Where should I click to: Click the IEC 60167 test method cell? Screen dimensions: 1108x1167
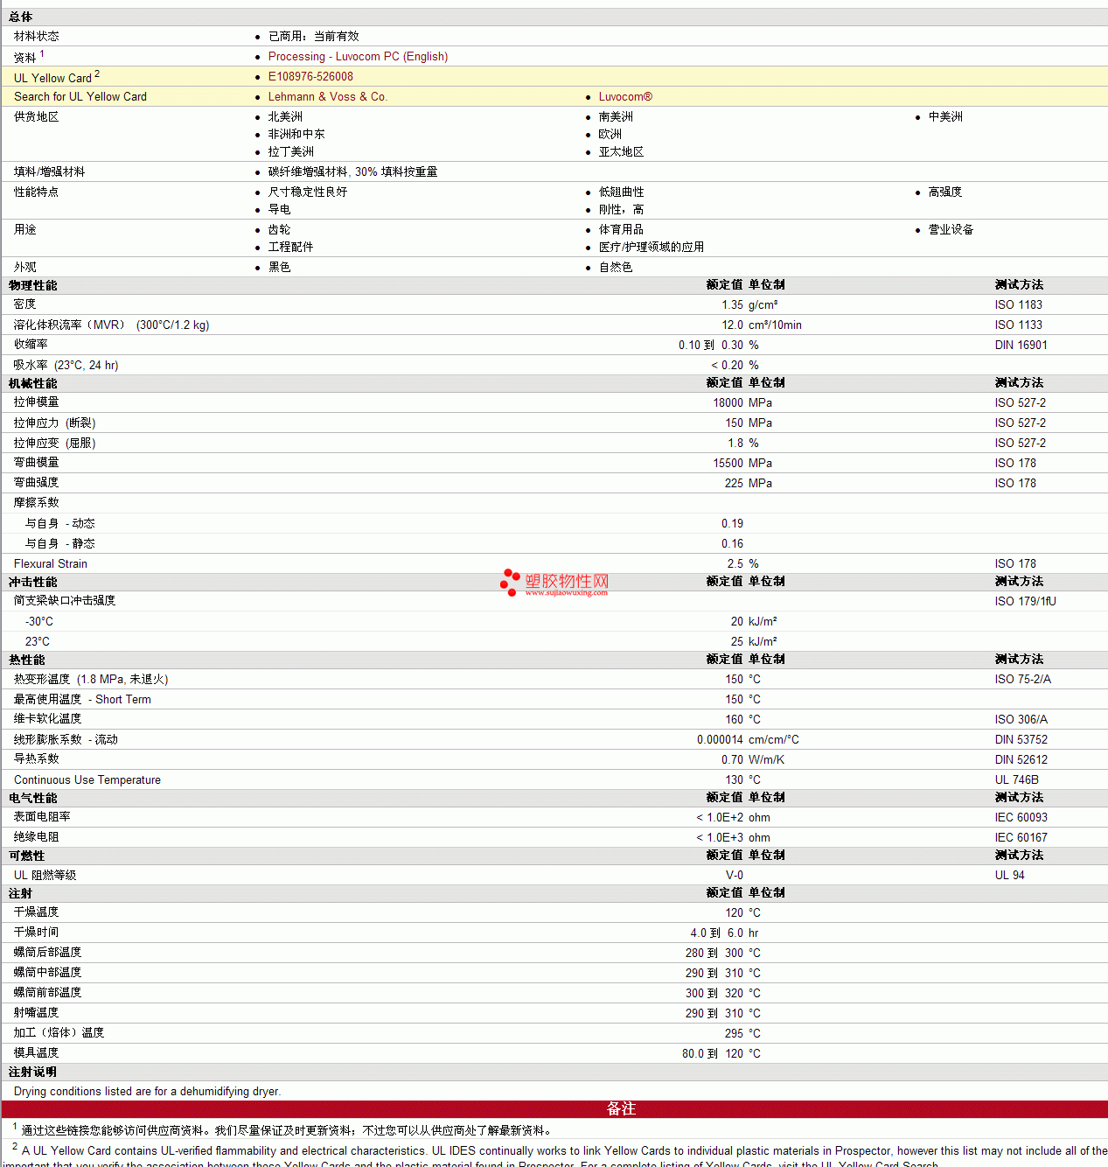(x=1021, y=837)
